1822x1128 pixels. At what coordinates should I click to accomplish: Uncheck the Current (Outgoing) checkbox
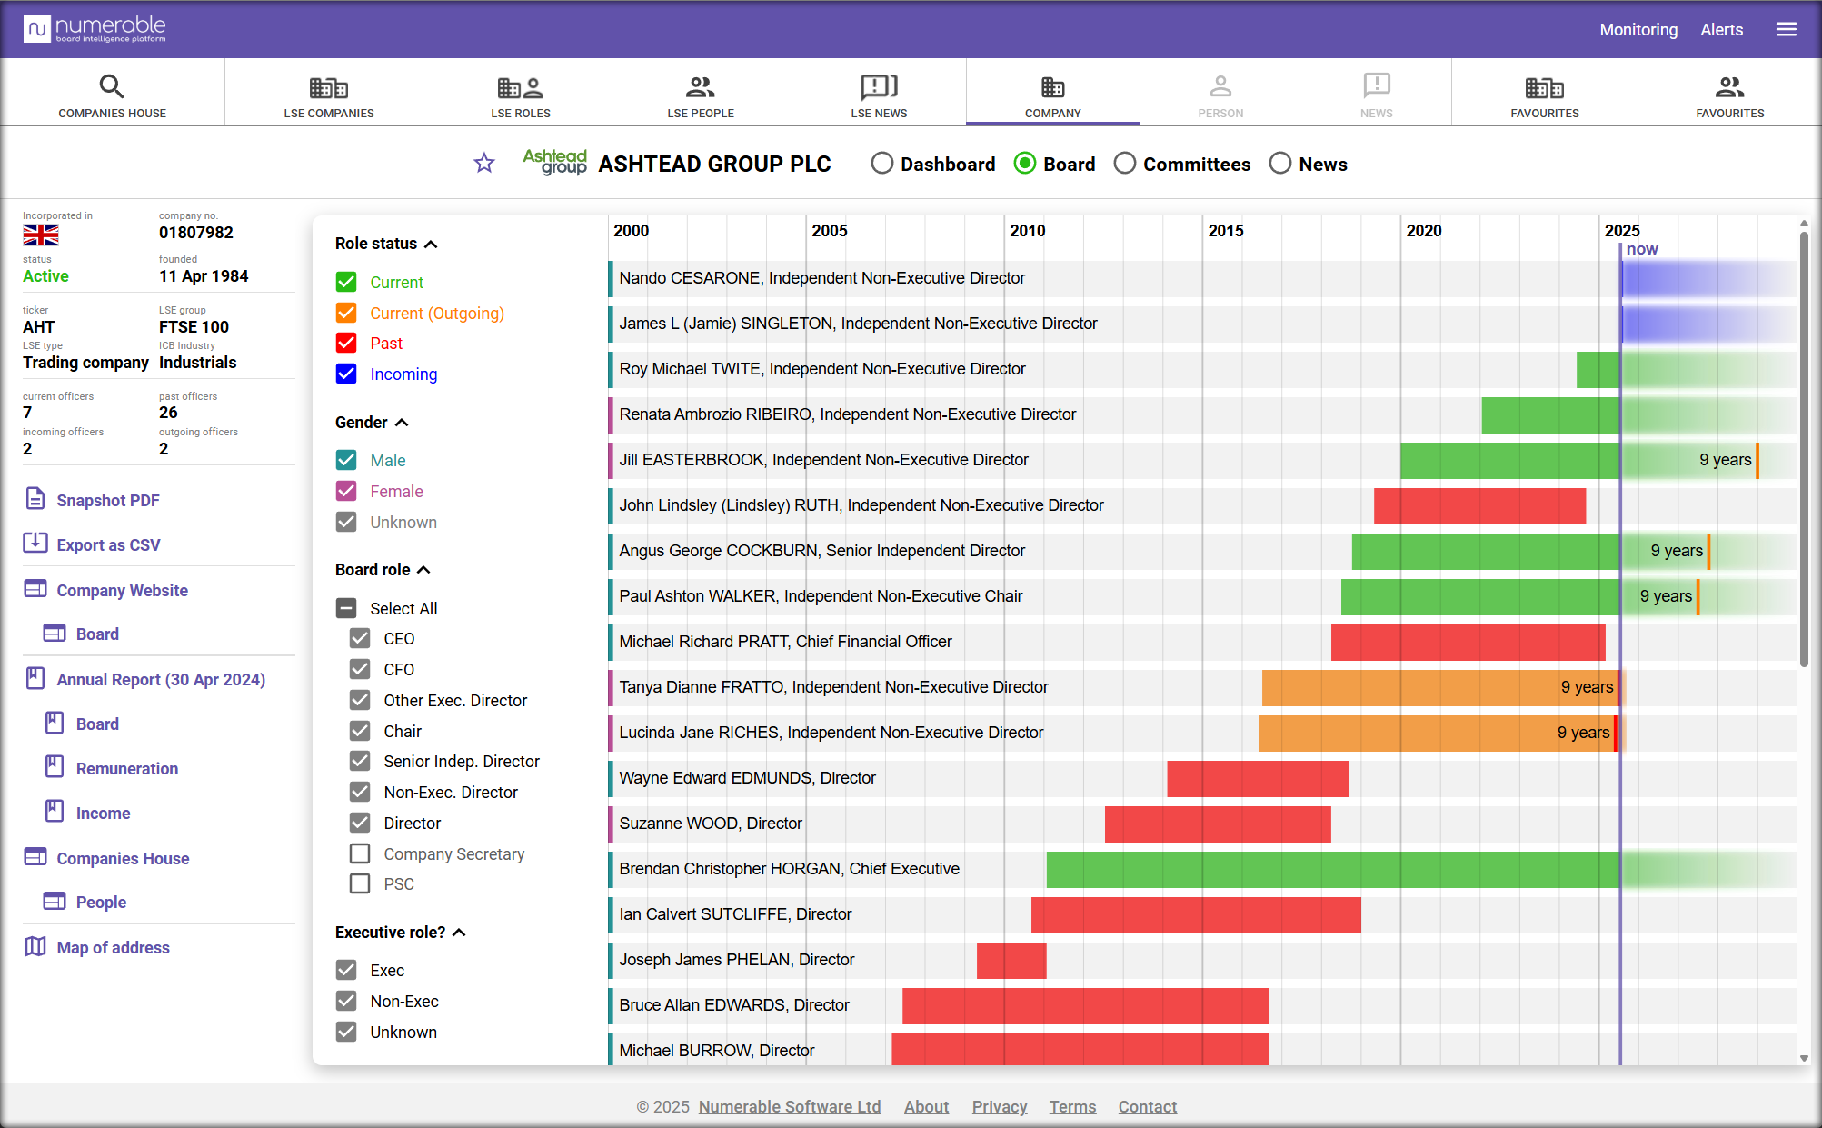click(x=346, y=313)
